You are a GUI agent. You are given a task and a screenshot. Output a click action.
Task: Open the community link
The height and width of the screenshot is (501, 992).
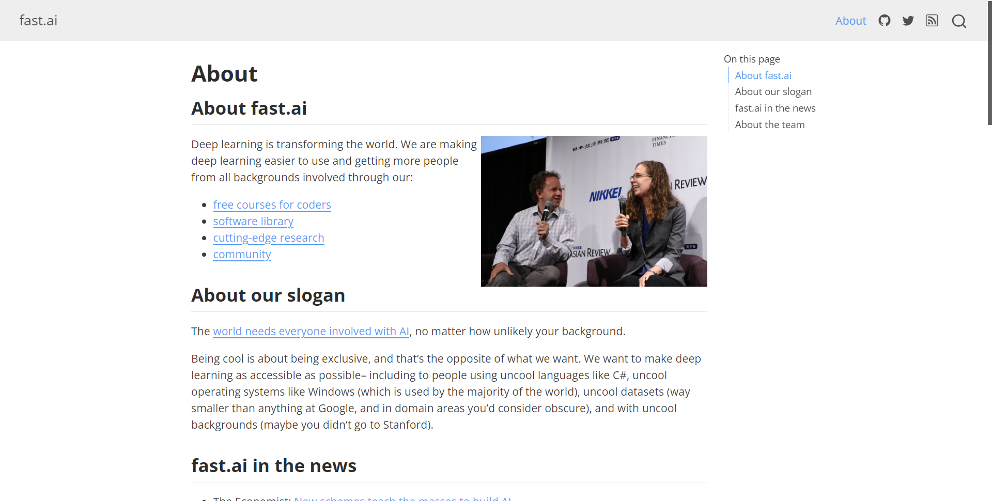[x=242, y=255]
